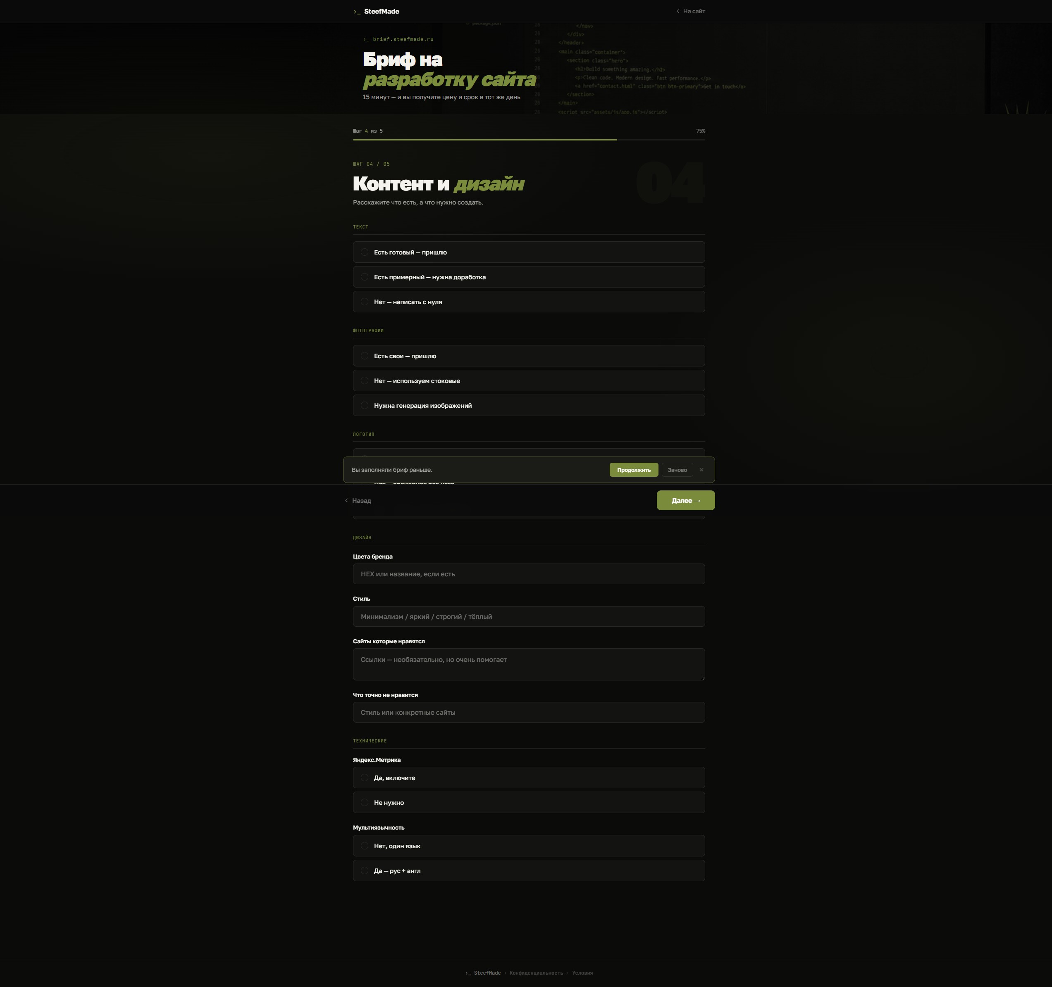
Task: Click the 'Цвета бренда' field label
Action: point(372,557)
